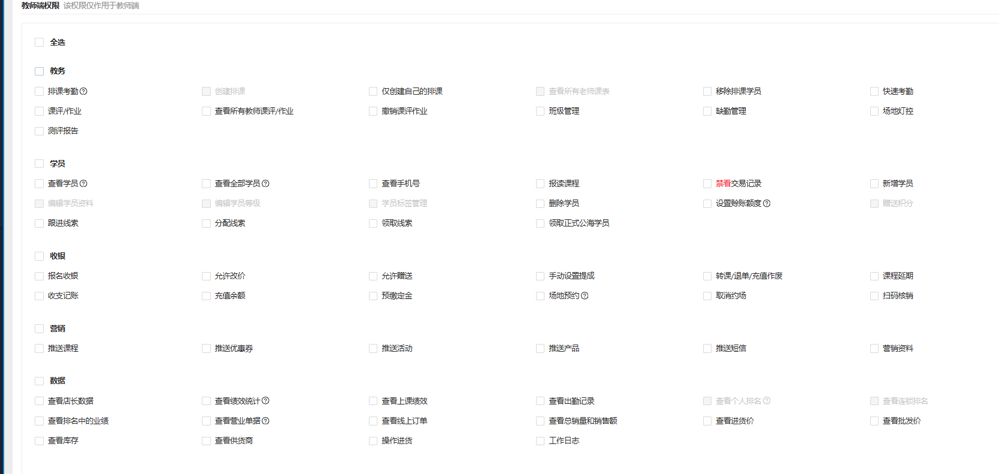999x474 pixels.
Task: Check the 扫码核销 checkbox
Action: tap(874, 296)
